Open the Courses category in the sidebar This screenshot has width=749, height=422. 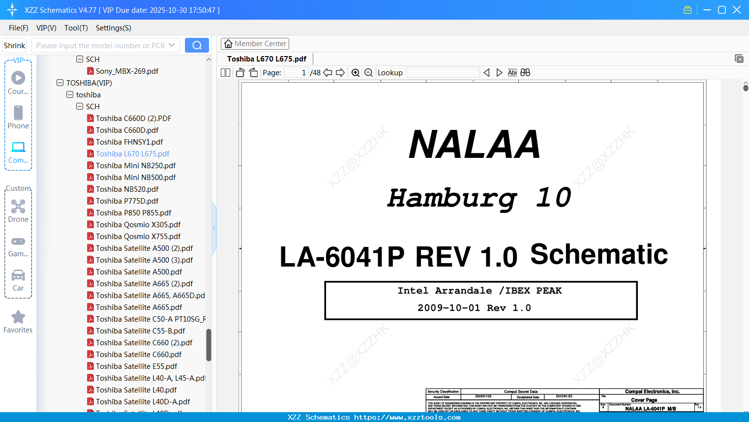(18, 83)
